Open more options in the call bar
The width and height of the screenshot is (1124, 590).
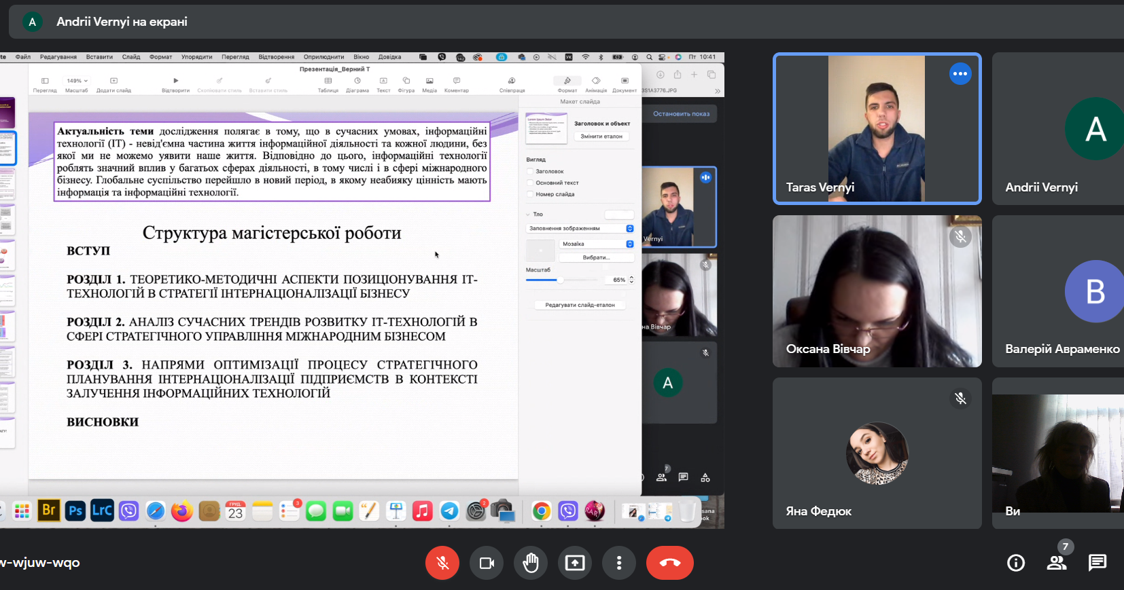(618, 563)
